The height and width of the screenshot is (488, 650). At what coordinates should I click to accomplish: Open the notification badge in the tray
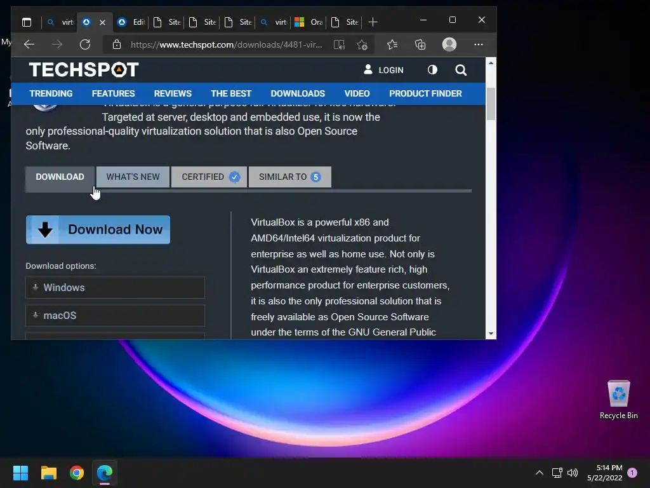[632, 473]
